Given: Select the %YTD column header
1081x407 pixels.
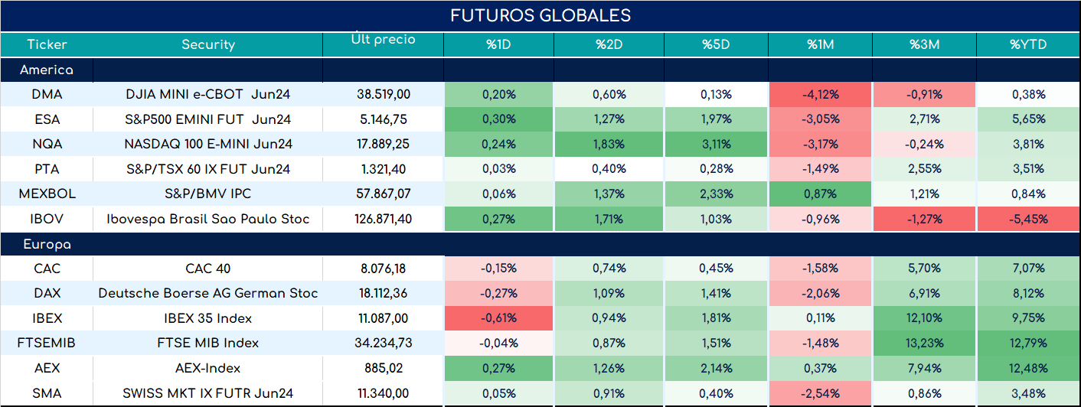Looking at the screenshot, I should coord(1029,44).
